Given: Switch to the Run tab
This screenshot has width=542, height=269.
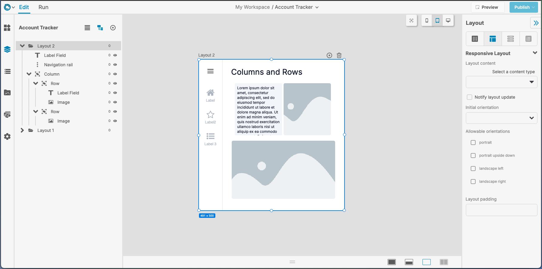Looking at the screenshot, I should point(43,7).
